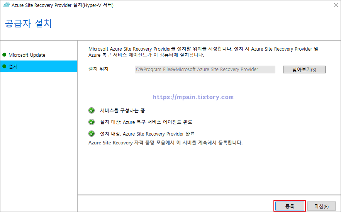
Task: Click the window title Azure Site Recovery Provider 설치(Hyper-V 서버)
Action: coord(63,5)
